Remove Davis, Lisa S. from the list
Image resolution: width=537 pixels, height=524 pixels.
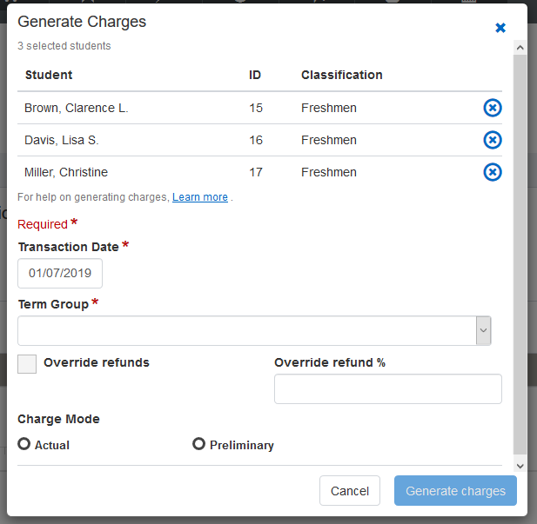(492, 140)
